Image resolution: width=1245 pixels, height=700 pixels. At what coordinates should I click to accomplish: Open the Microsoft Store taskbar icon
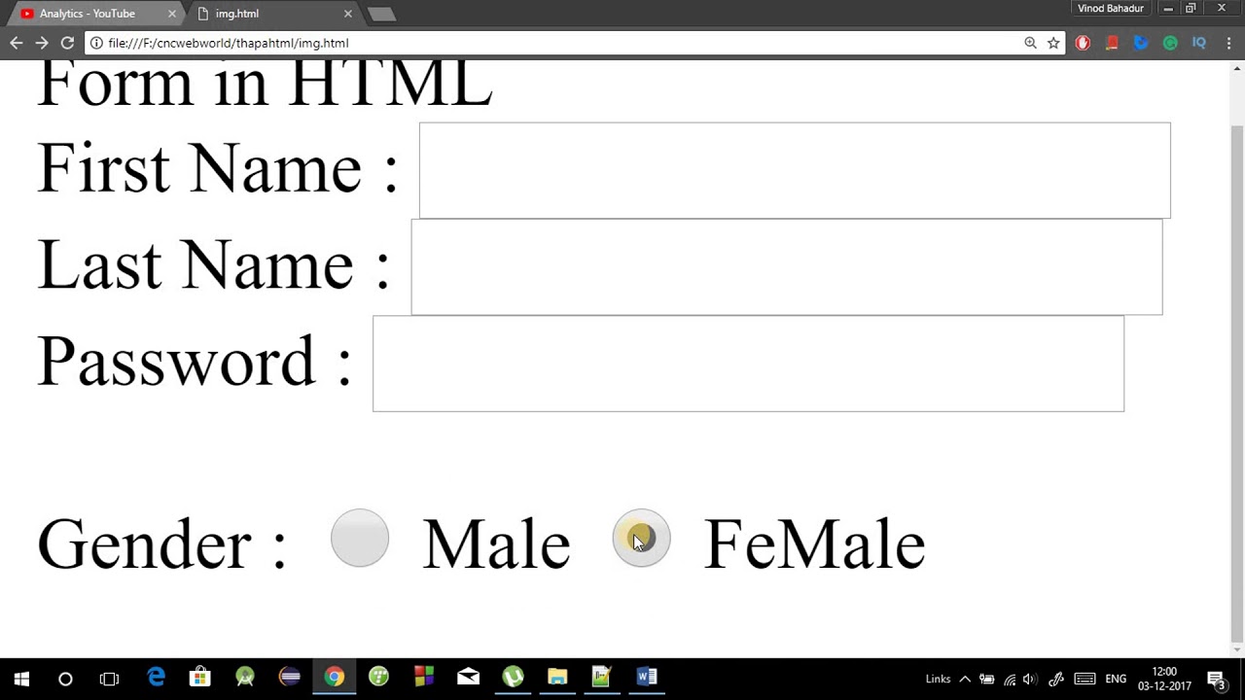(199, 677)
